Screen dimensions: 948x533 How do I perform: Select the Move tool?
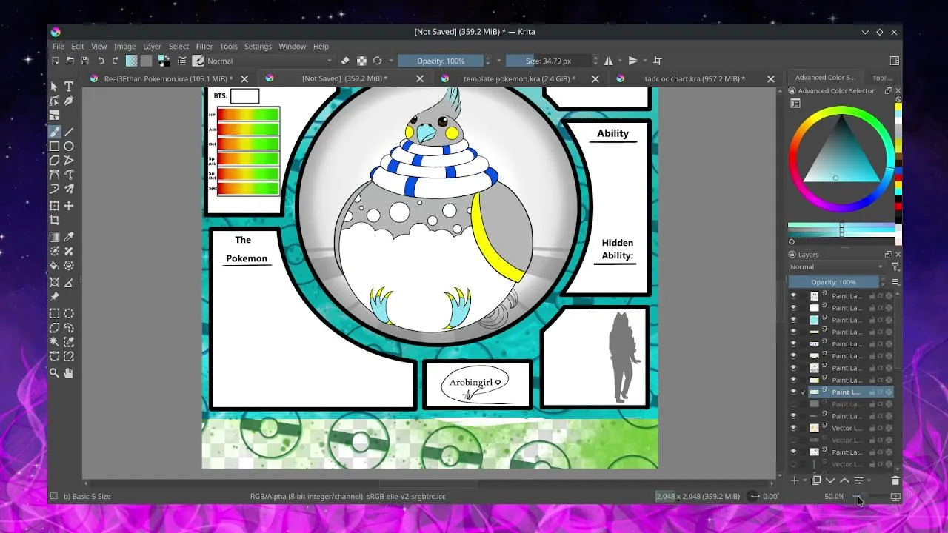pyautogui.click(x=69, y=206)
